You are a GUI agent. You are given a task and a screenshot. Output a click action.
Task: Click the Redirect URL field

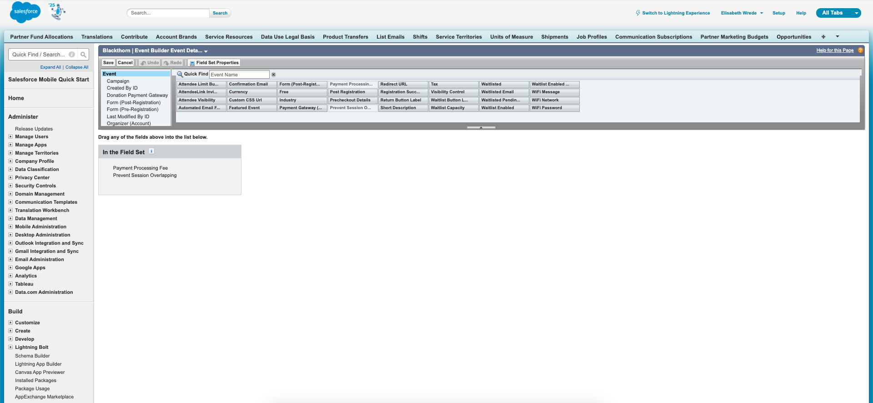pos(403,84)
